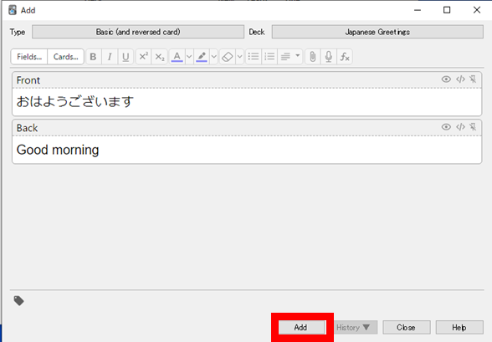
Task: Click the tag icon to add tags
Action: [x=18, y=301]
